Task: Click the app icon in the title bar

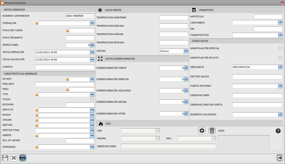Action: [2, 3]
